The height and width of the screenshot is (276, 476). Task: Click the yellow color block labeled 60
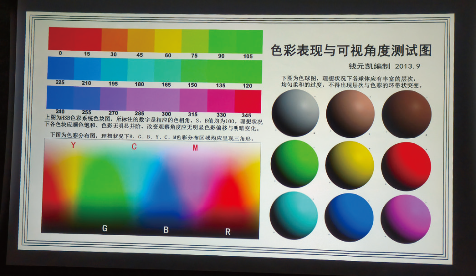click(x=168, y=41)
